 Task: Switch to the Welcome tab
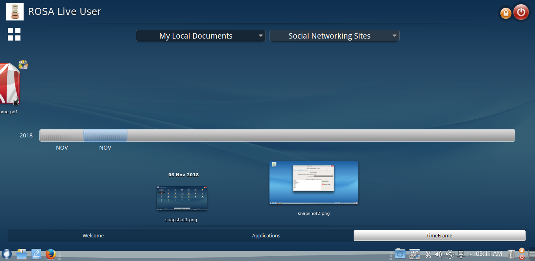[x=93, y=236]
